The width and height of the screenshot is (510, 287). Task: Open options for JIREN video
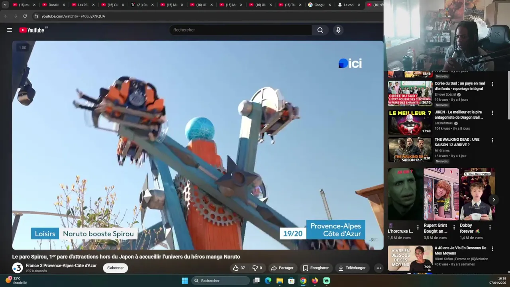(x=492, y=113)
